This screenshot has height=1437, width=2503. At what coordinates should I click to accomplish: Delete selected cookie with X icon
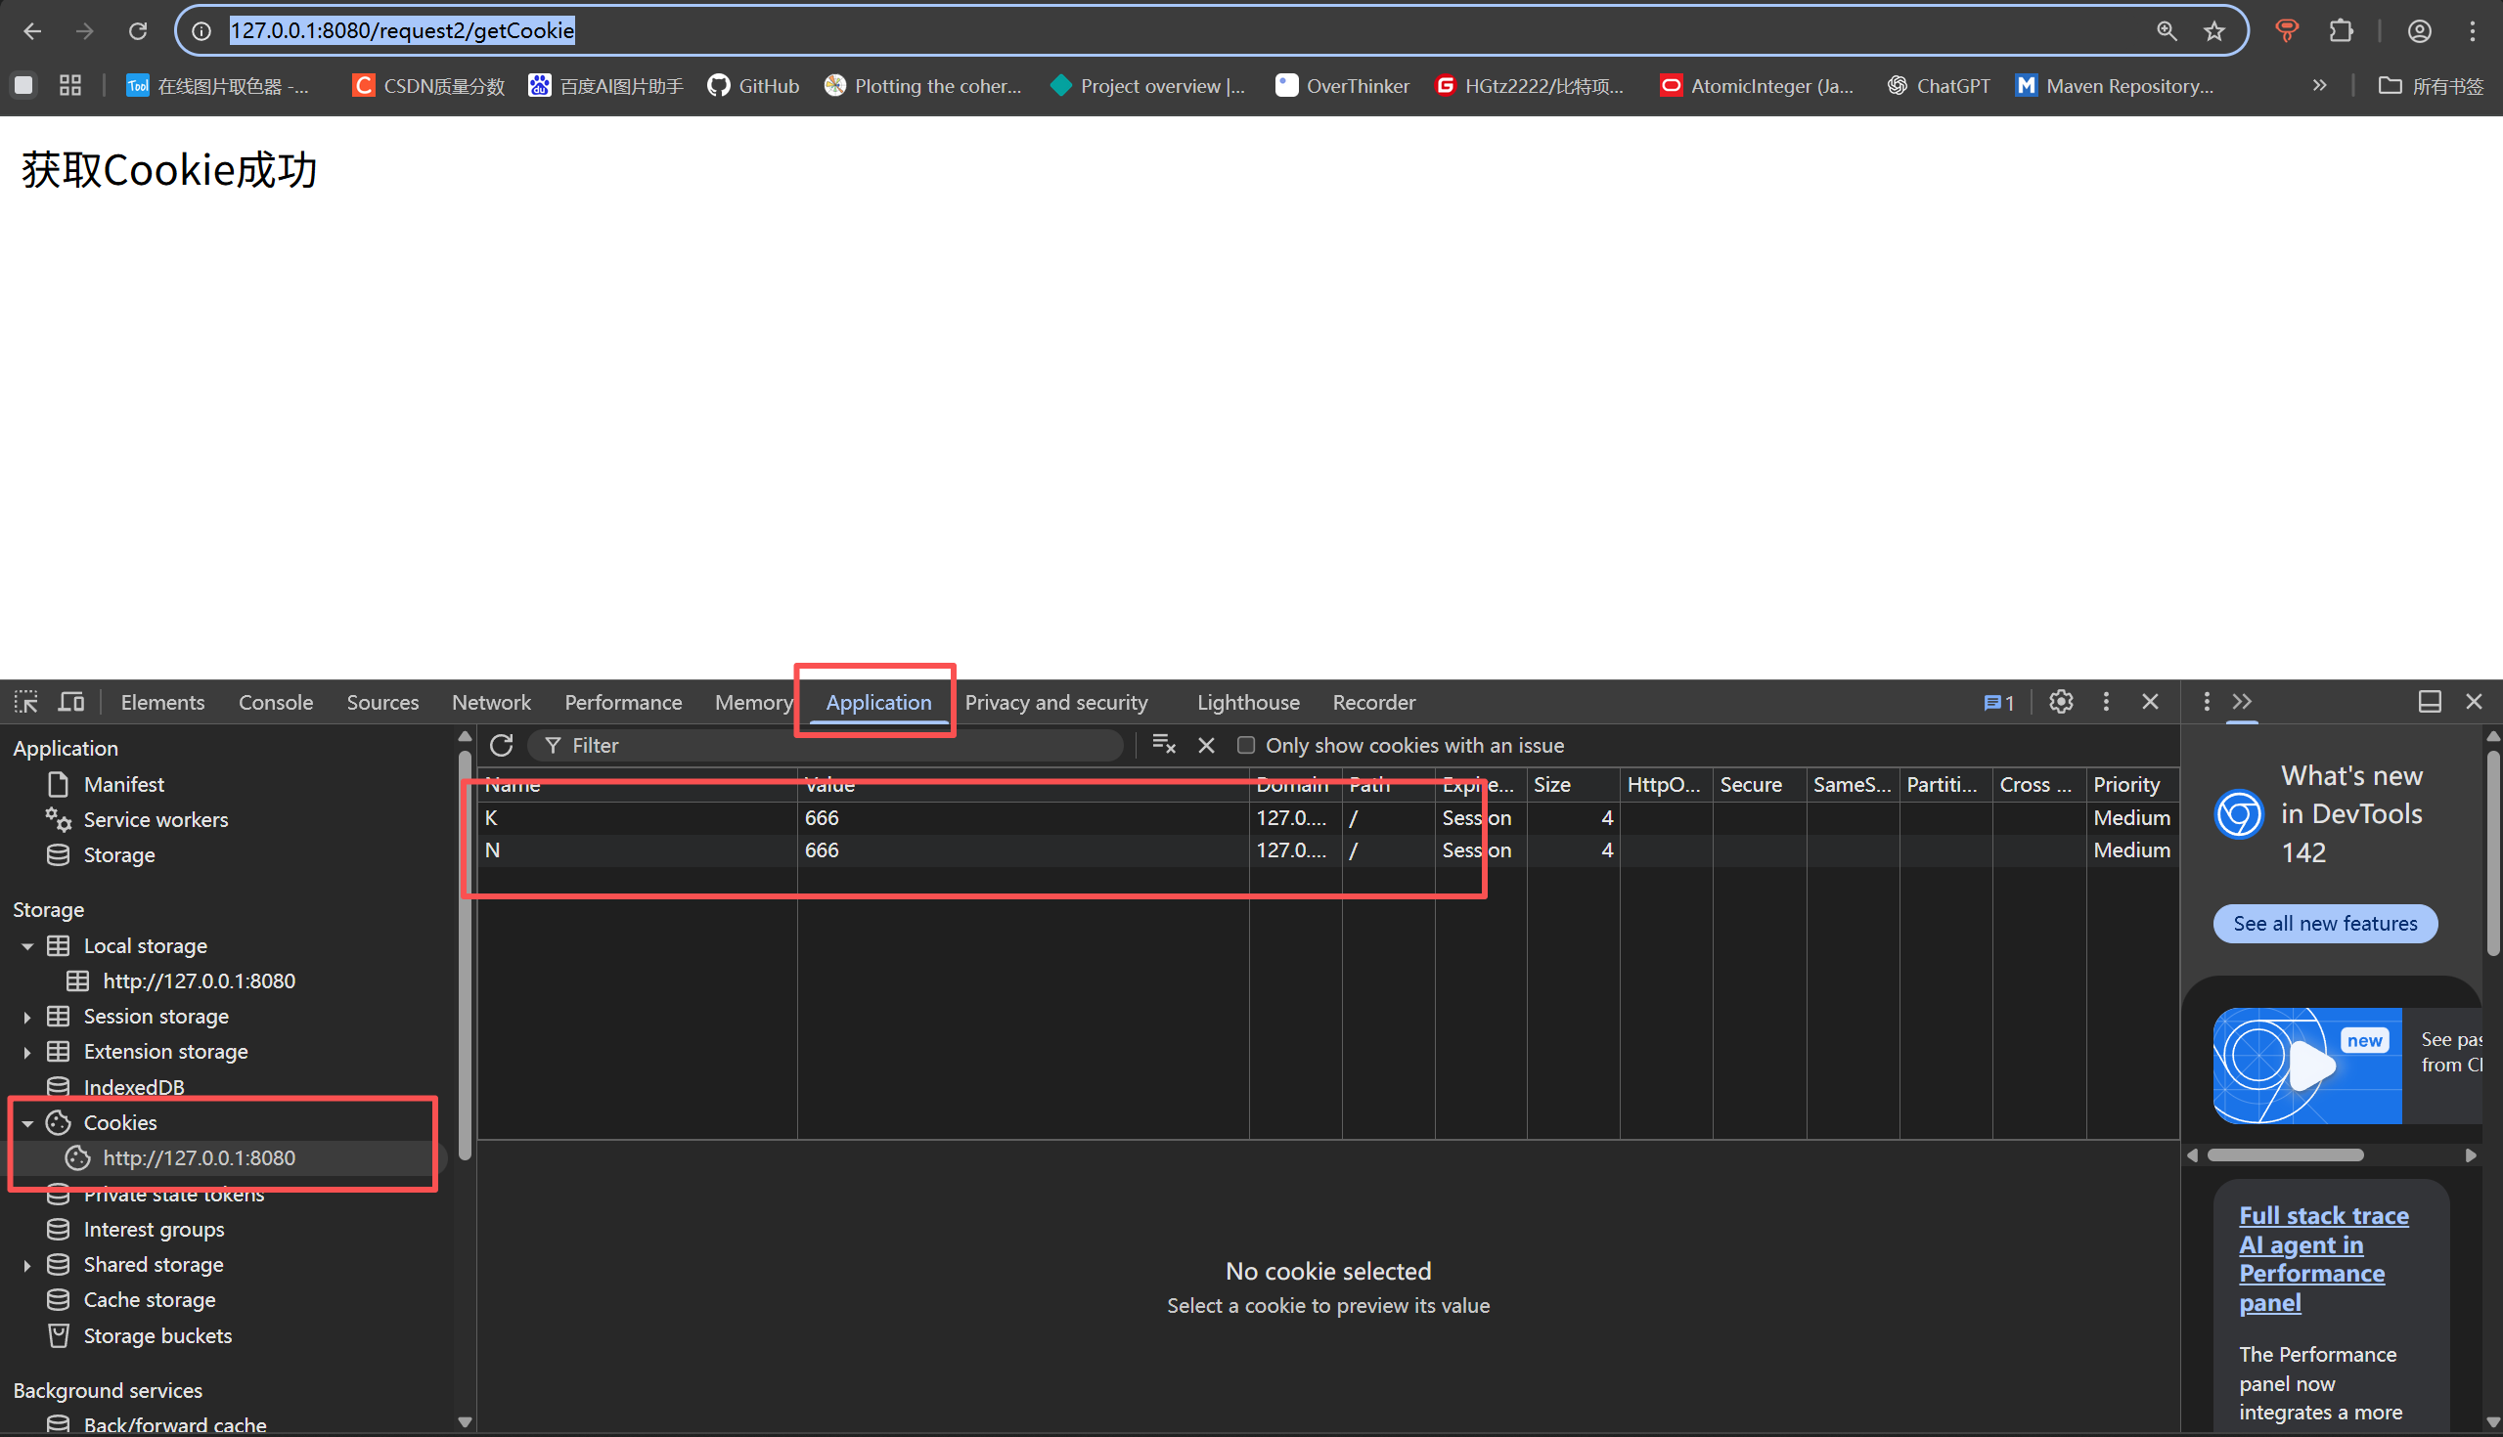[x=1207, y=745]
